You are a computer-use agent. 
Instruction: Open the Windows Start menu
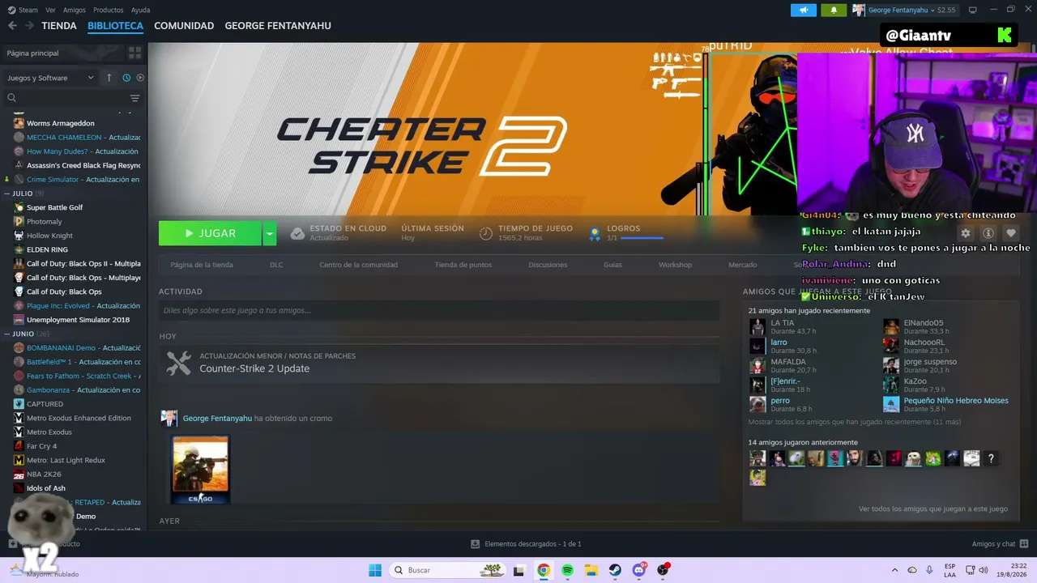[x=375, y=570]
